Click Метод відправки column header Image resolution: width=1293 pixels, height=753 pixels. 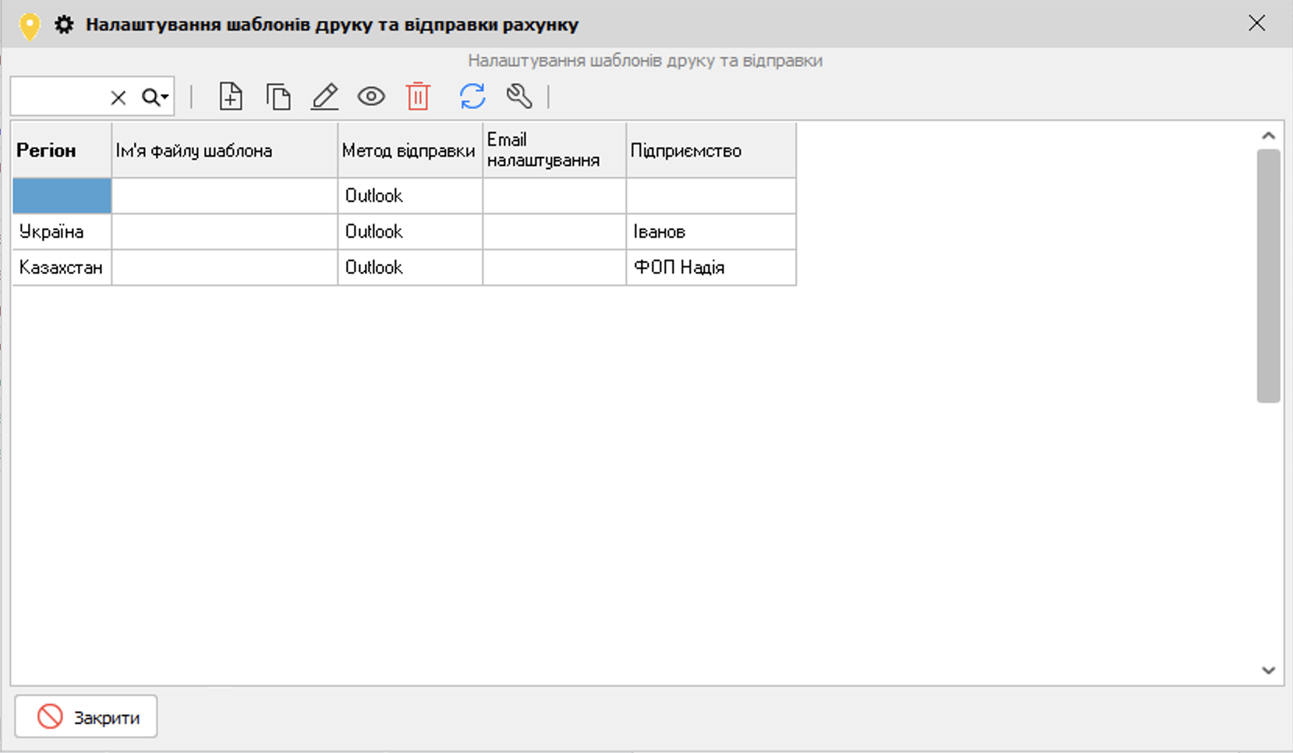(409, 150)
